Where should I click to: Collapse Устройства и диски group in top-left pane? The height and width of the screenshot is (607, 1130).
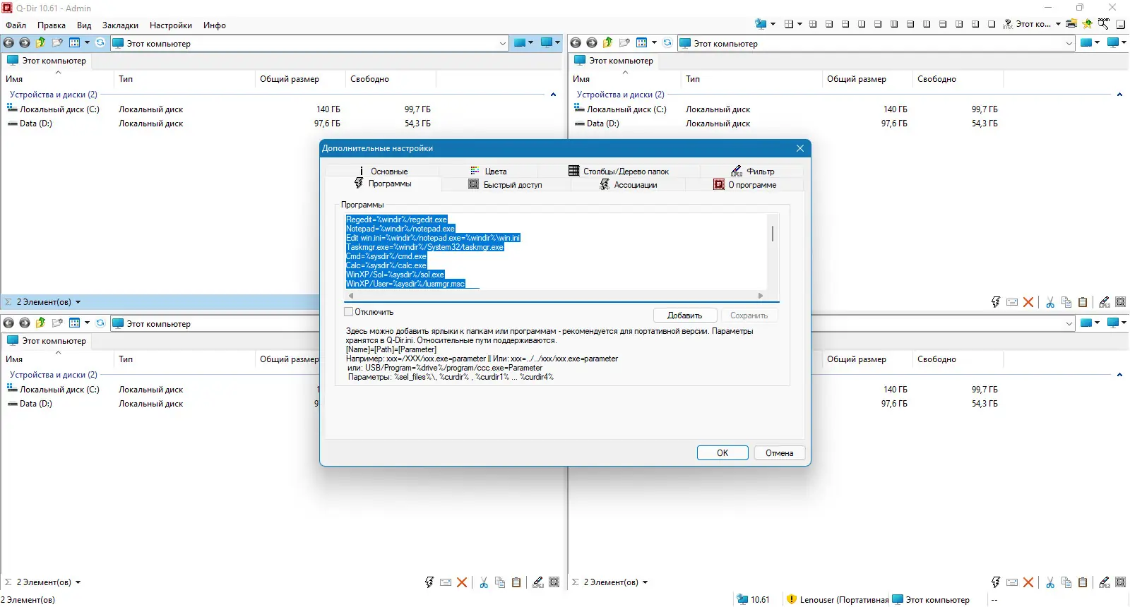pyautogui.click(x=553, y=95)
